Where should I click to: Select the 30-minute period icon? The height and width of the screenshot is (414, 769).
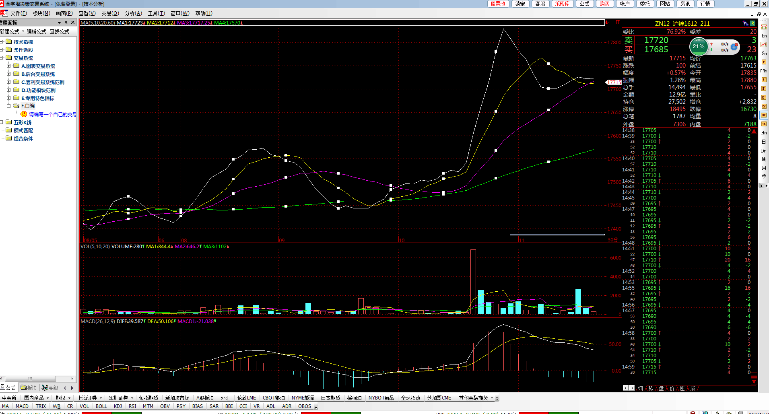(x=763, y=115)
